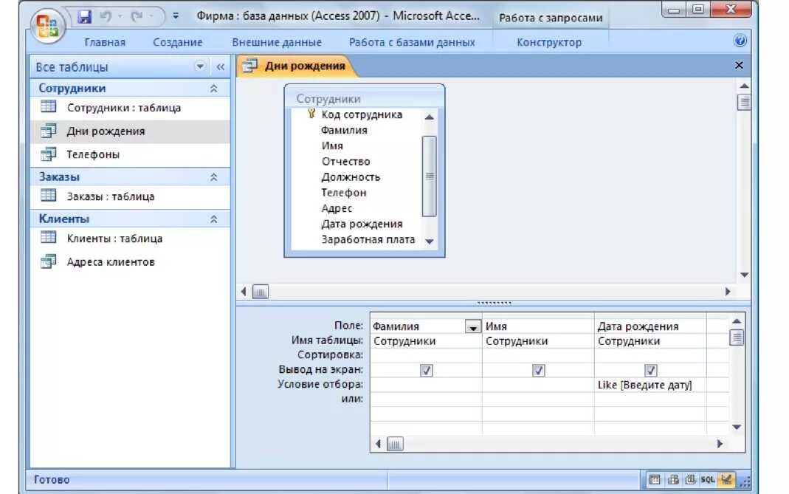The image size is (789, 494).
Task: Switch to PivotTable view in status bar
Action: pos(673,480)
